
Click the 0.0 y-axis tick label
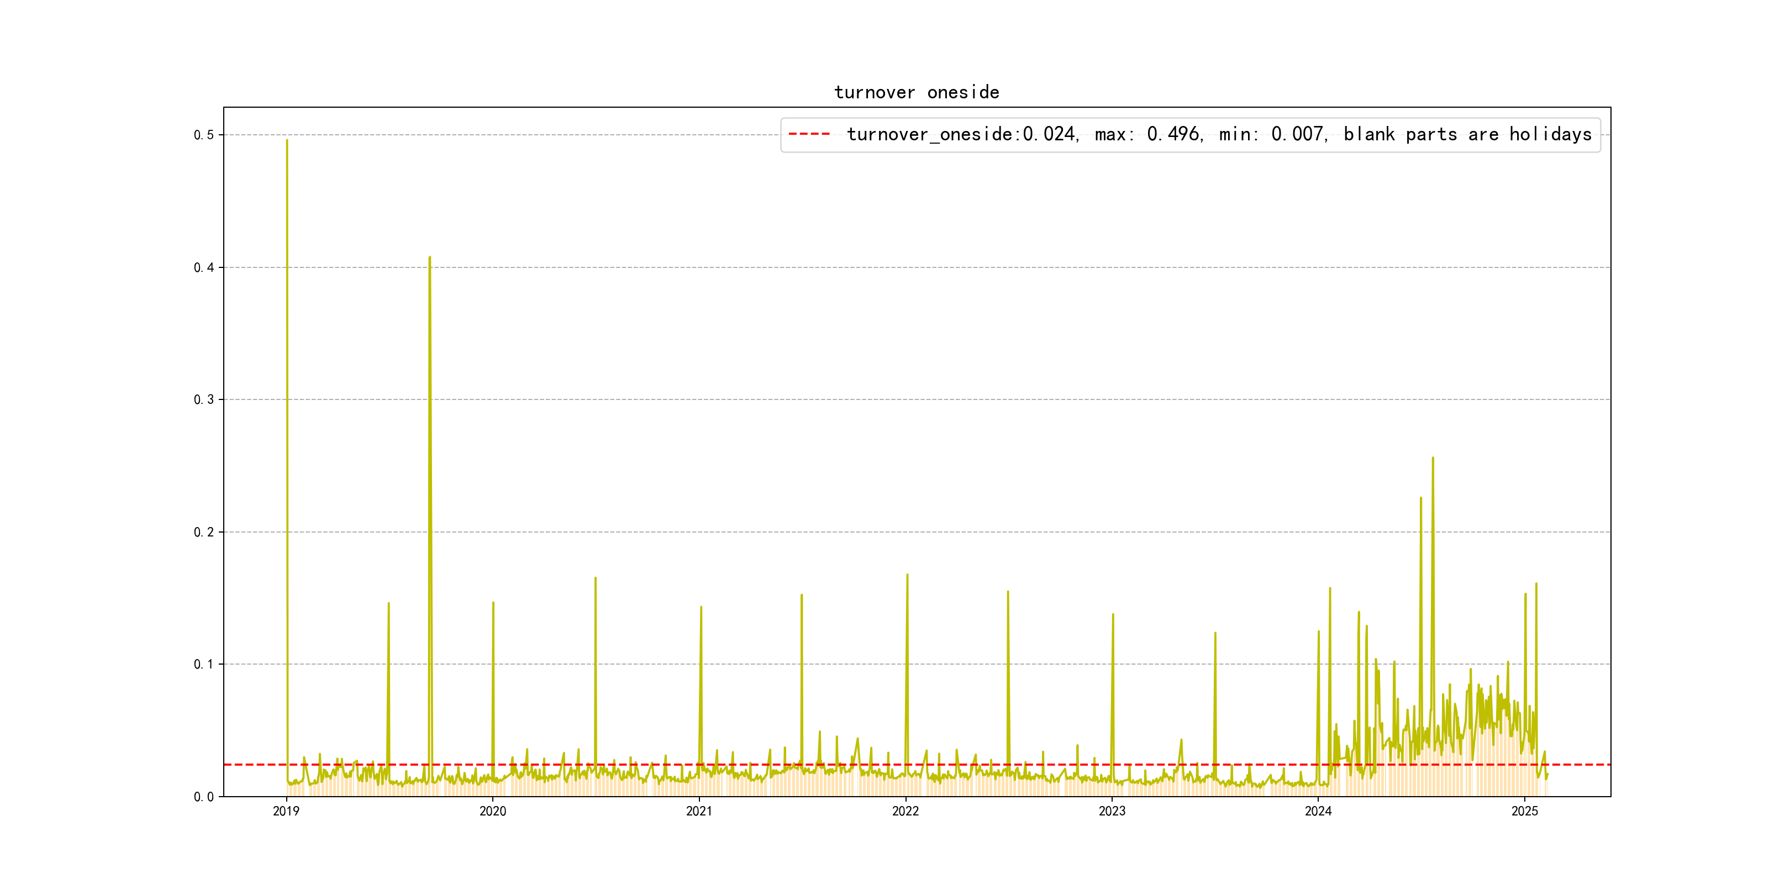(204, 797)
